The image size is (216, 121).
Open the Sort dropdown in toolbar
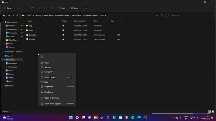(62, 8)
